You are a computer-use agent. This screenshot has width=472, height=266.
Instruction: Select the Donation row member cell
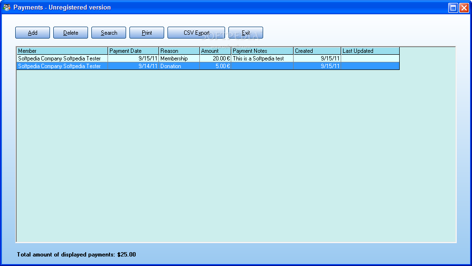pos(62,66)
